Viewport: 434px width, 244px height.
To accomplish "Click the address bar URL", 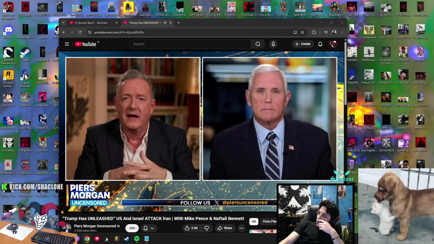I will pos(119,32).
